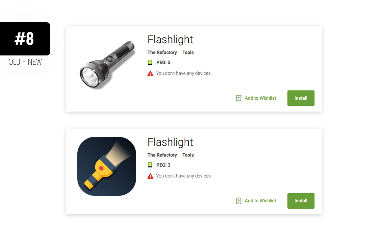Click the red warning triangle in bottom card

click(150, 176)
